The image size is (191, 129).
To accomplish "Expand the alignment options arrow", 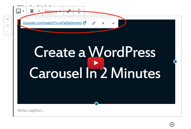I will click(x=39, y=11).
